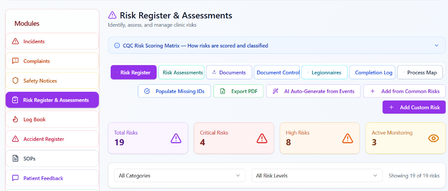Click Populate Missing IDs button

point(174,91)
